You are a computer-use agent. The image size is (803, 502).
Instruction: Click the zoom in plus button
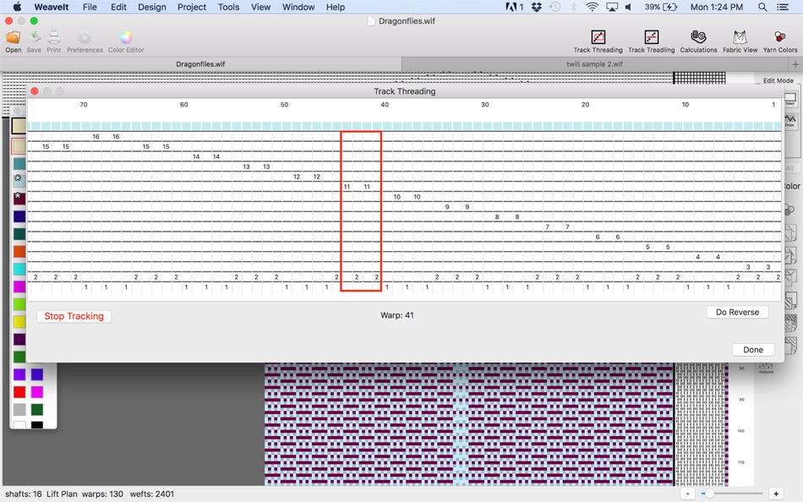(x=776, y=494)
